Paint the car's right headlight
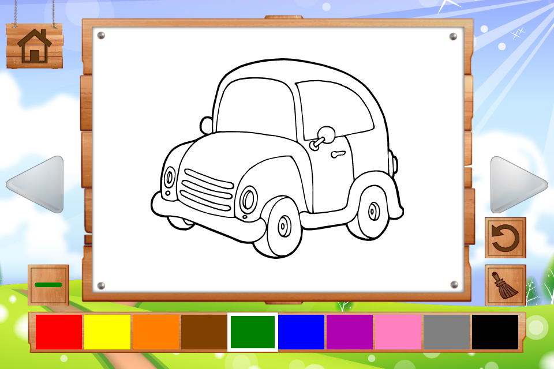This screenshot has width=554, height=369. (248, 200)
